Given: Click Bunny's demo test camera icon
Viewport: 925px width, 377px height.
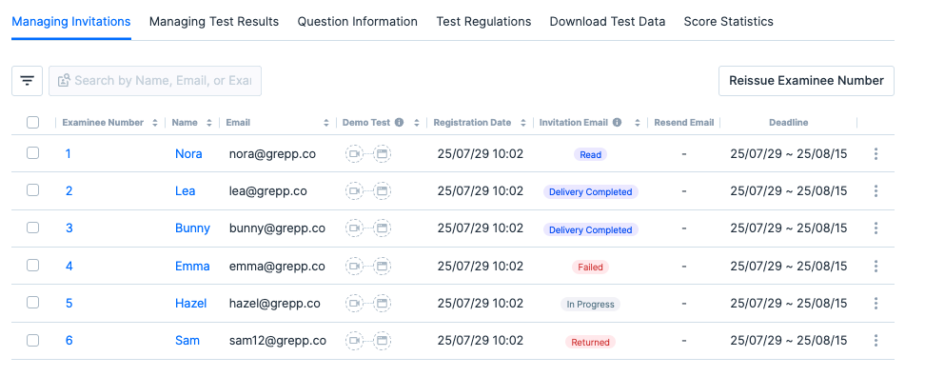Looking at the screenshot, I should [355, 228].
